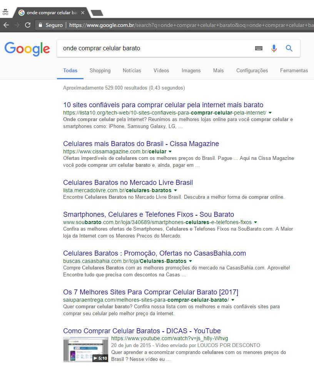Click the 5:10 video duration badge
Image resolution: width=314 pixels, height=369 pixels.
click(x=100, y=358)
